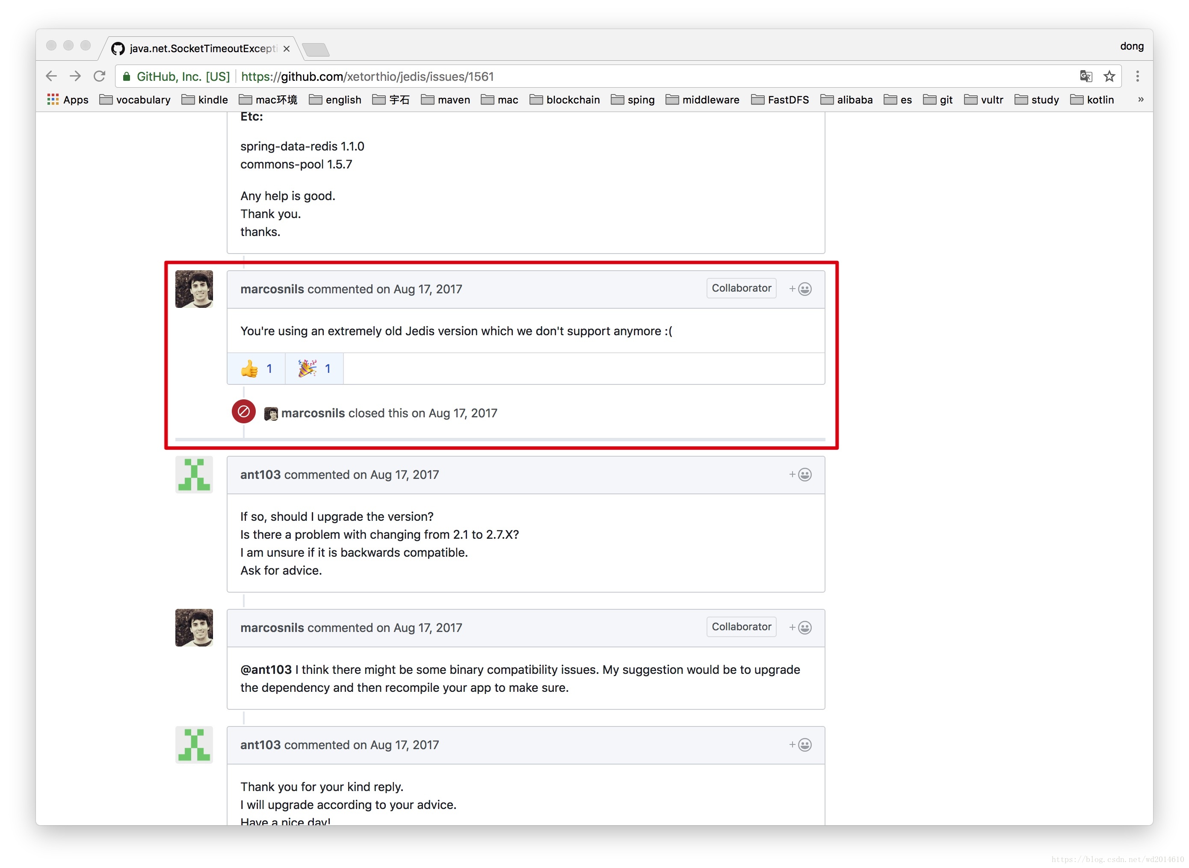This screenshot has width=1189, height=868.
Task: Click marcosnils username on the Jedis version comment
Action: click(x=272, y=289)
